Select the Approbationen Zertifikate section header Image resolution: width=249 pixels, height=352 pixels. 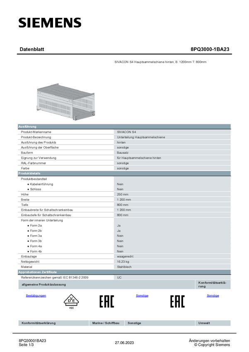(x=124, y=272)
